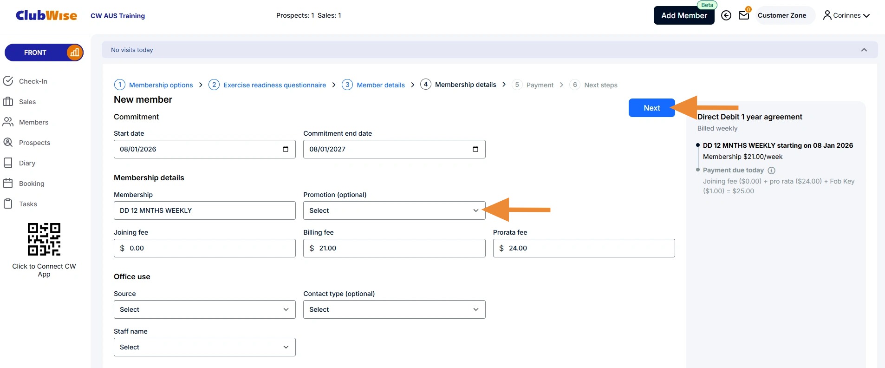Click the Booking calendar icon
Image resolution: width=885 pixels, height=368 pixels.
pyautogui.click(x=8, y=184)
